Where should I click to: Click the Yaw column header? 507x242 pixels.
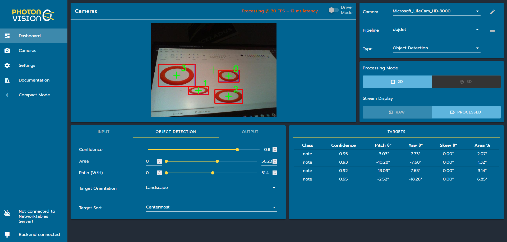416,145
